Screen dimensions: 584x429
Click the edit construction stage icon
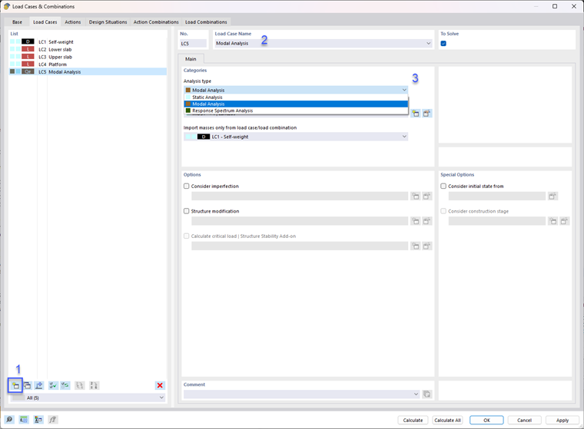565,221
